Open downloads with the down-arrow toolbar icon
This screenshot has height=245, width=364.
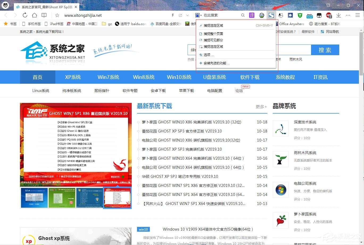338,15
